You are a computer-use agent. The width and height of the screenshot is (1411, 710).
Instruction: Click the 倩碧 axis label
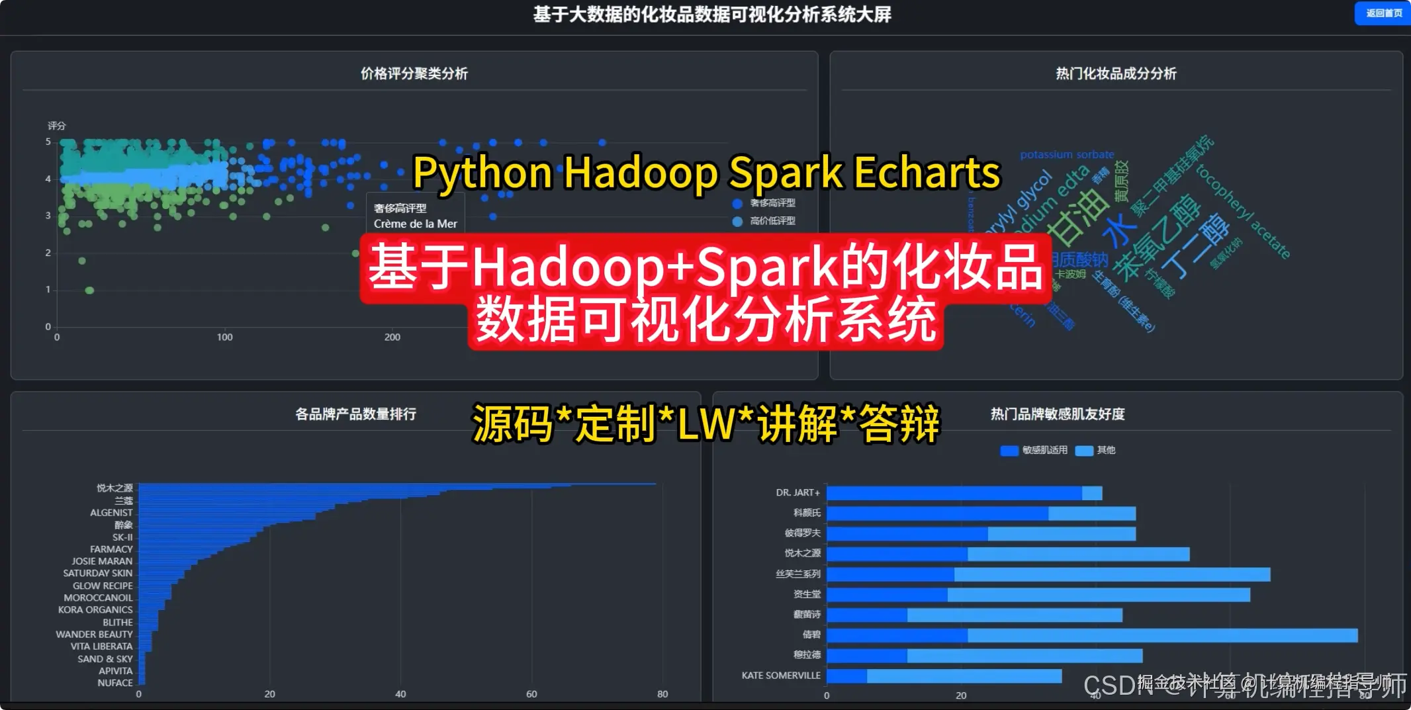click(811, 635)
